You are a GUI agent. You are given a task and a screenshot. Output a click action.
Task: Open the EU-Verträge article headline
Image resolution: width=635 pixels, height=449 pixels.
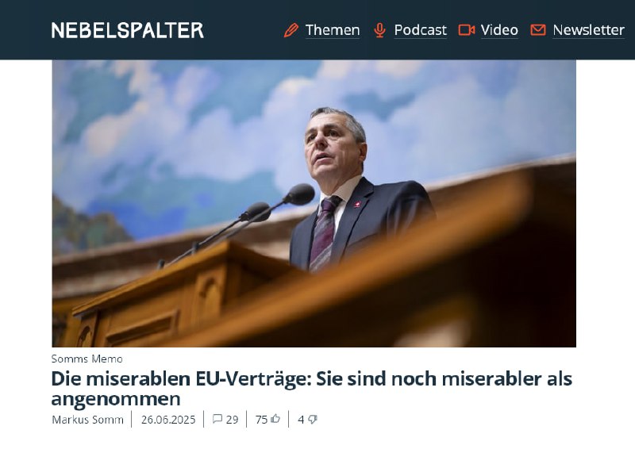tap(311, 389)
